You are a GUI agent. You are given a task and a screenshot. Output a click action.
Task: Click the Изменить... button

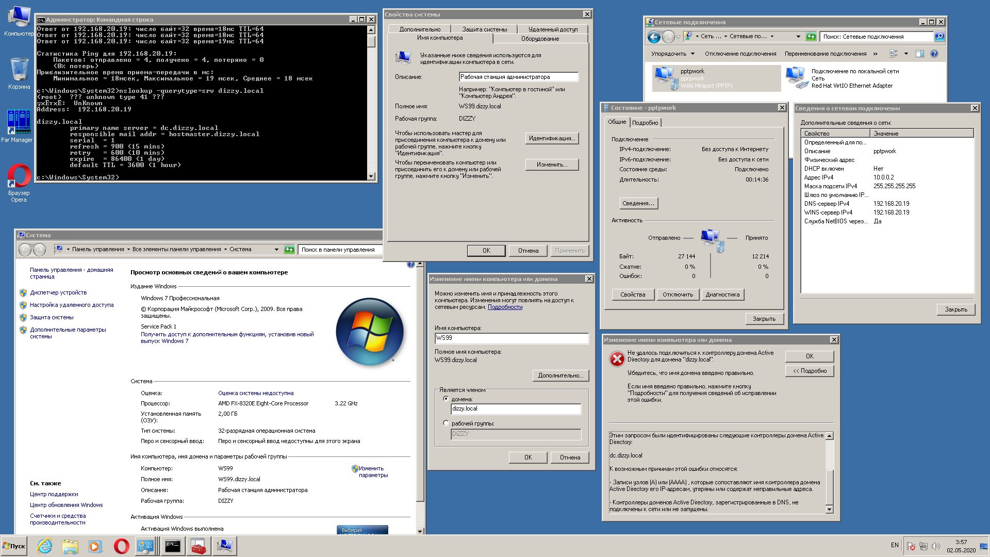pos(552,165)
